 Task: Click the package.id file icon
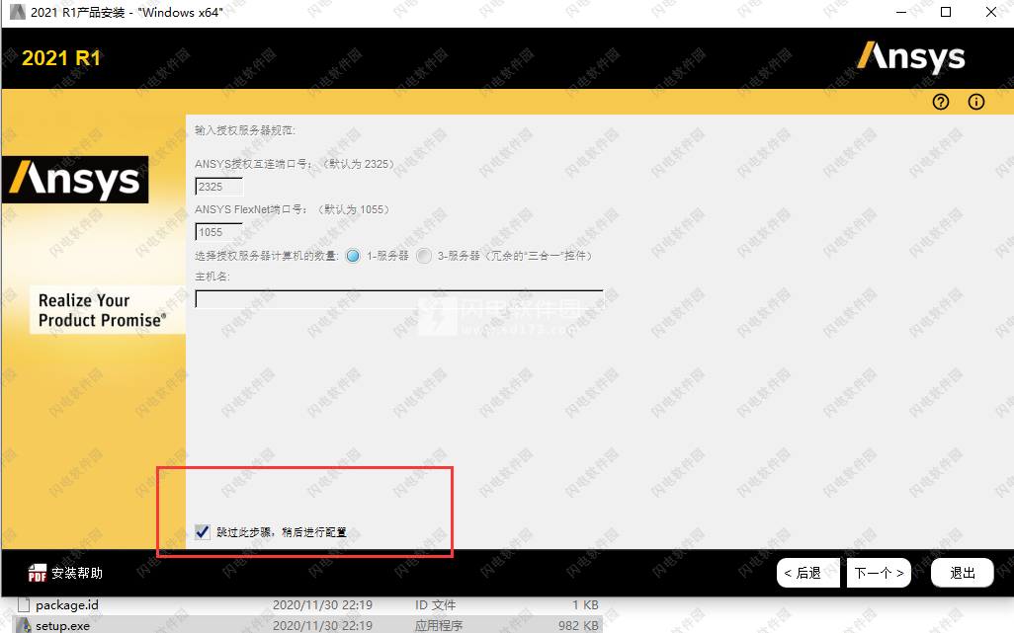pyautogui.click(x=24, y=604)
